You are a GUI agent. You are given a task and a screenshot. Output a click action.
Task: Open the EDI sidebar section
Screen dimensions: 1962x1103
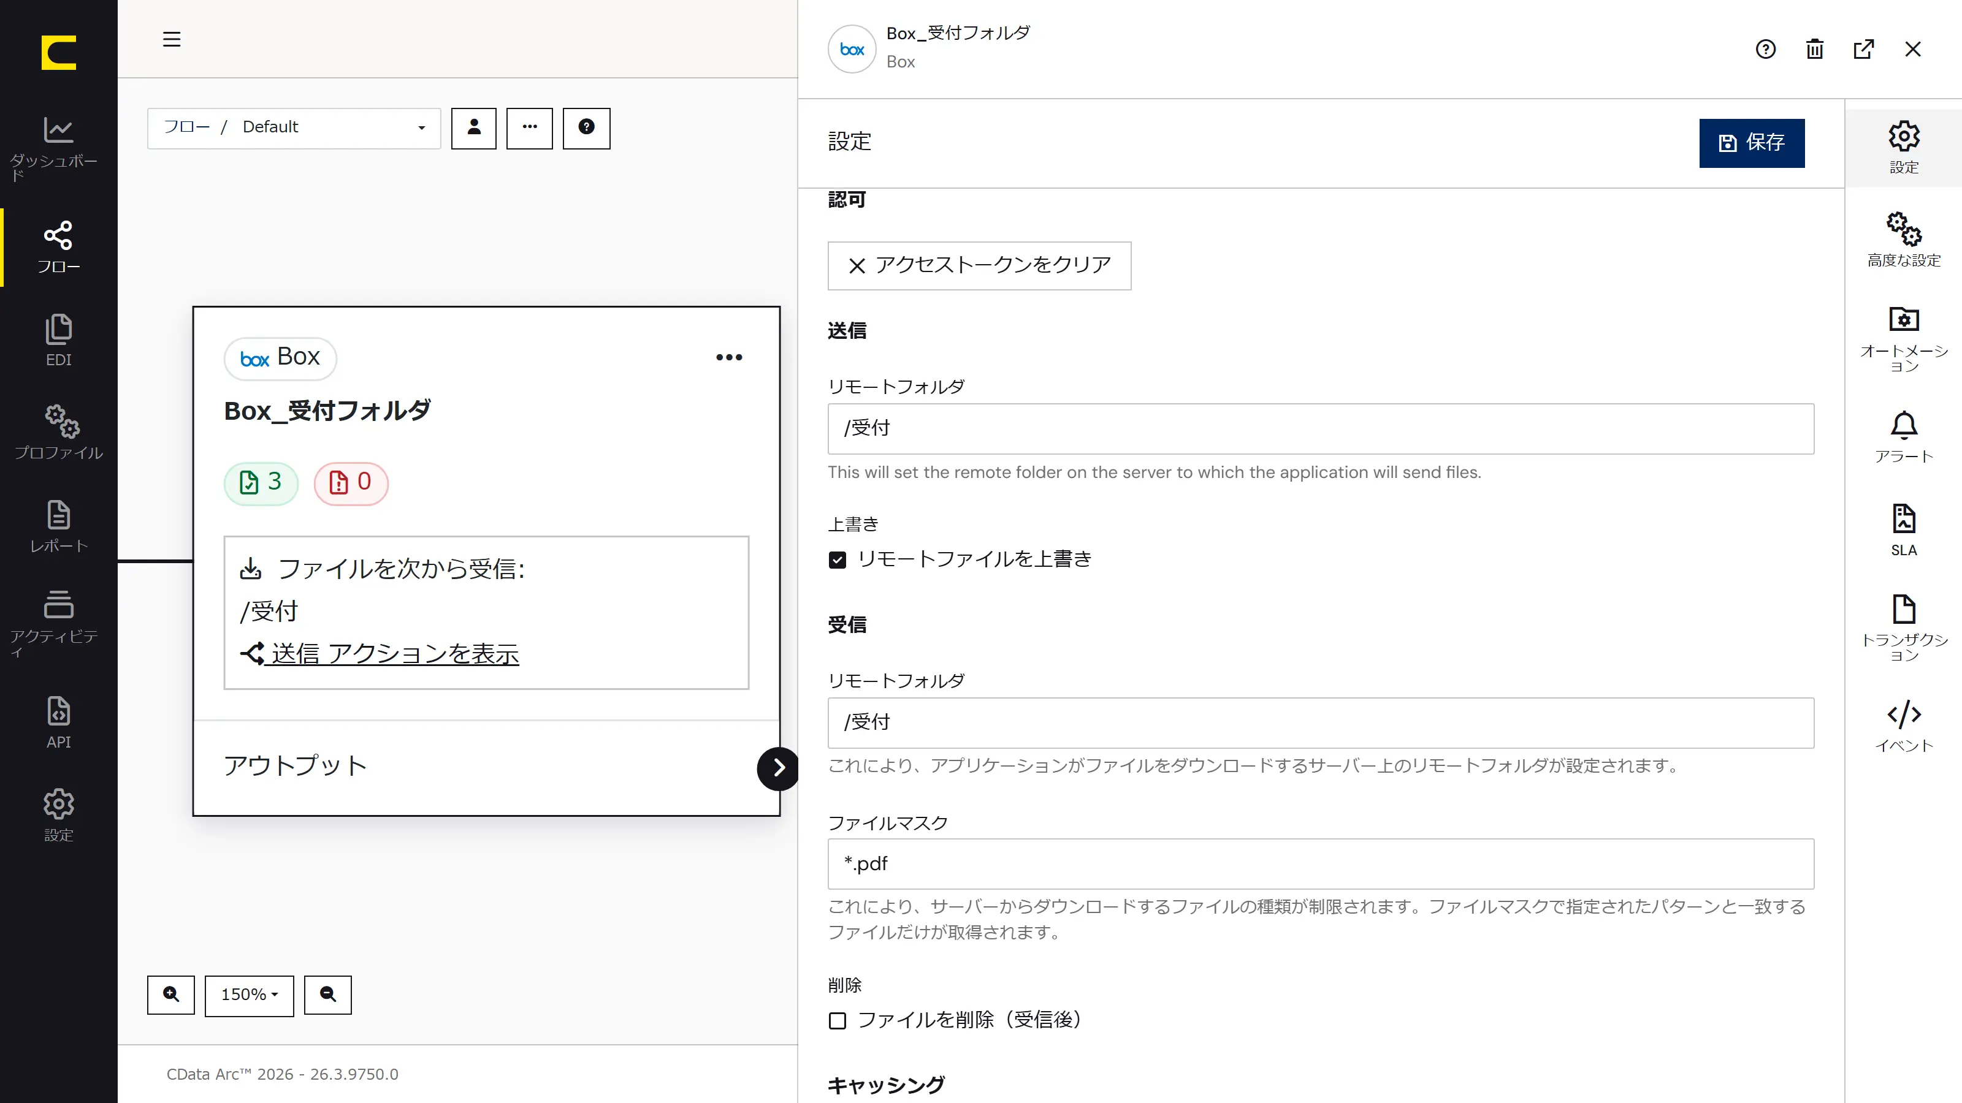pos(59,340)
